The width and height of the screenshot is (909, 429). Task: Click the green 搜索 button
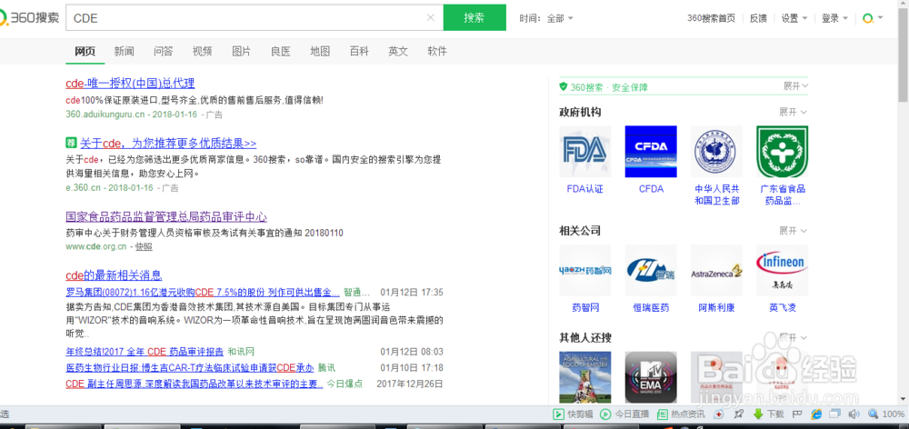[x=474, y=17]
